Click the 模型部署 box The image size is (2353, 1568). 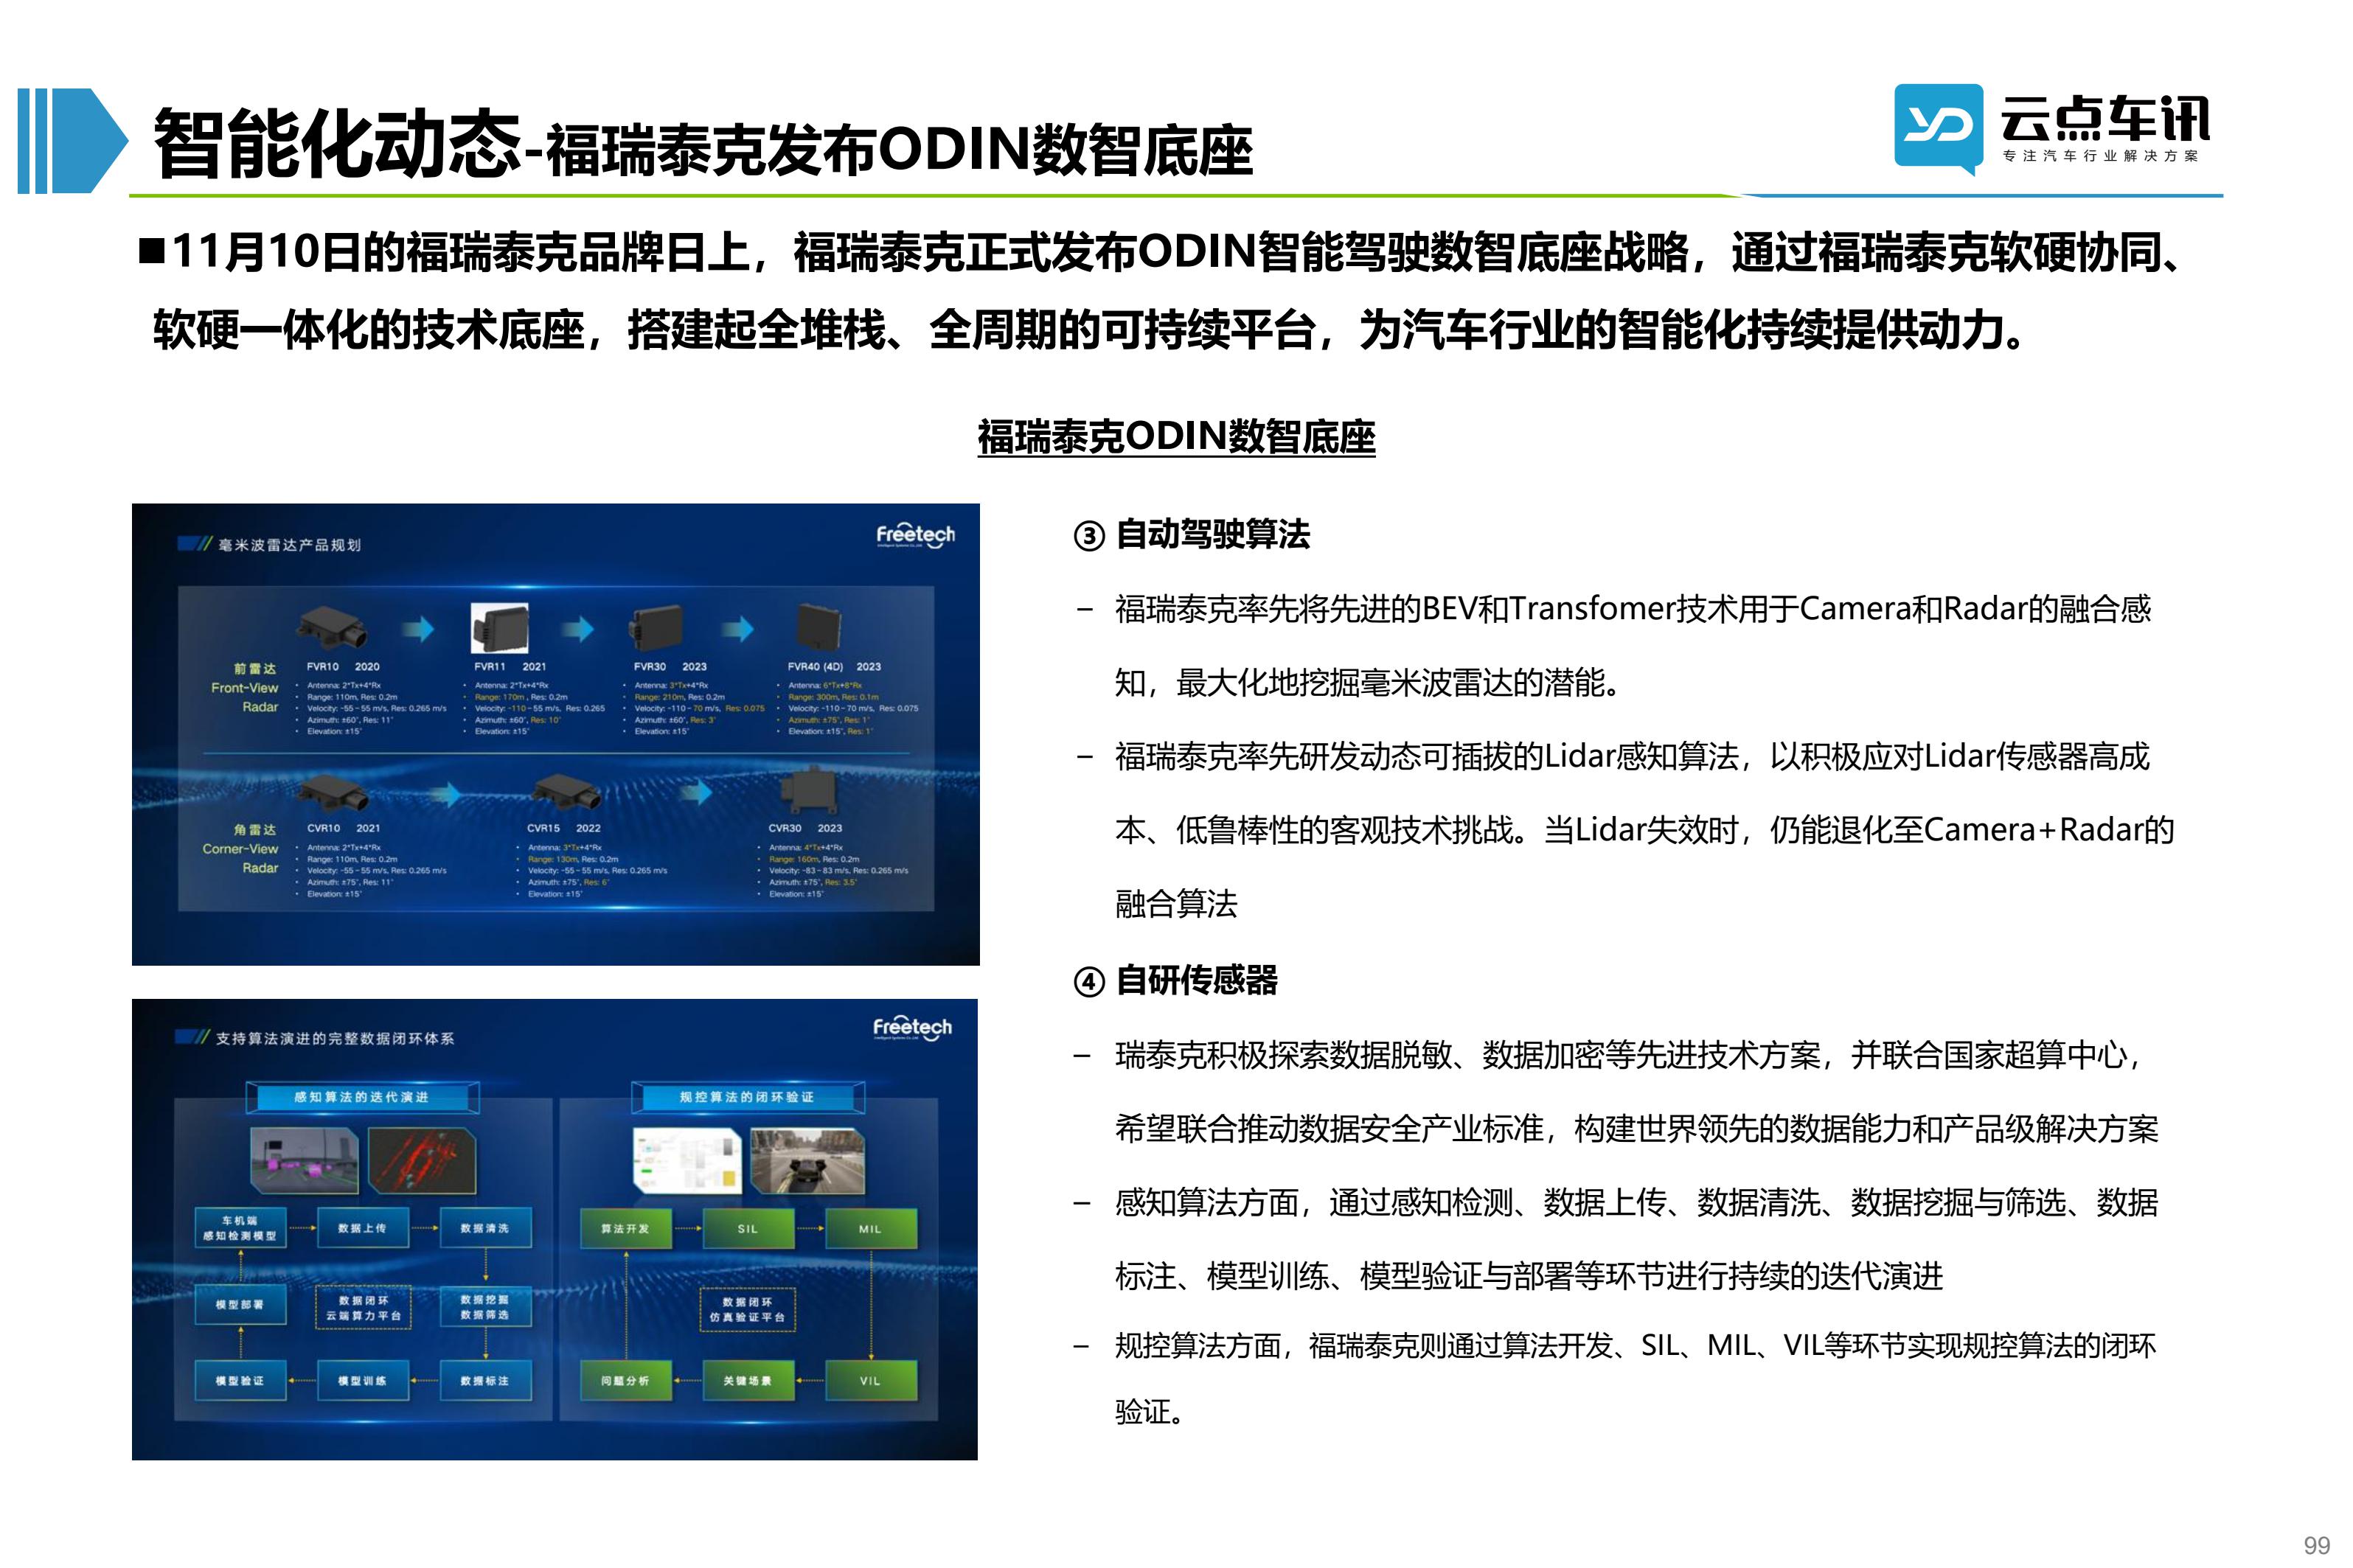tap(240, 1305)
